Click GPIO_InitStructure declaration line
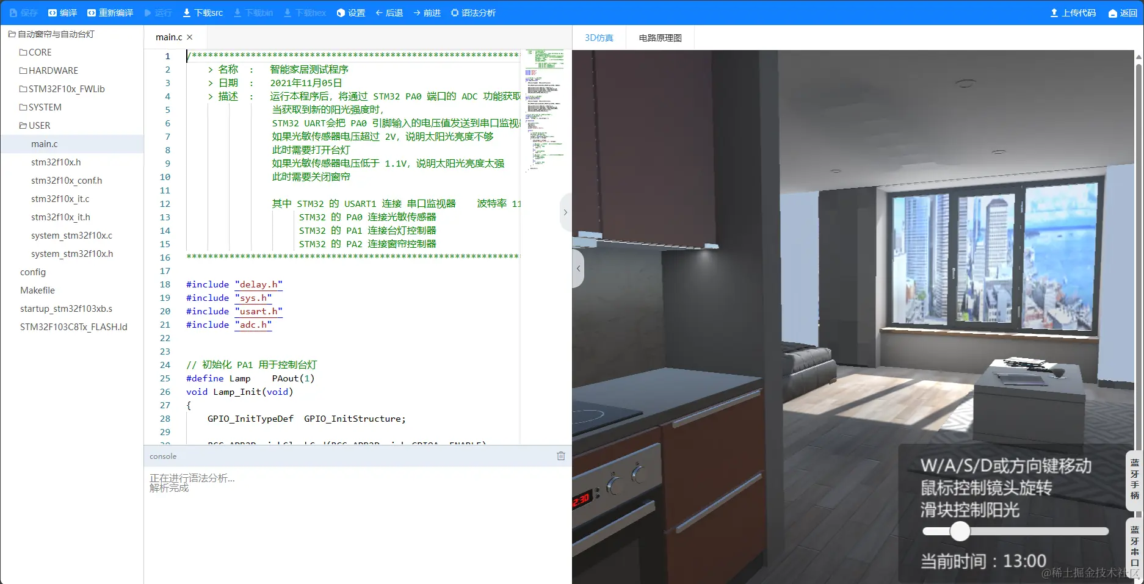The image size is (1144, 584). click(306, 419)
